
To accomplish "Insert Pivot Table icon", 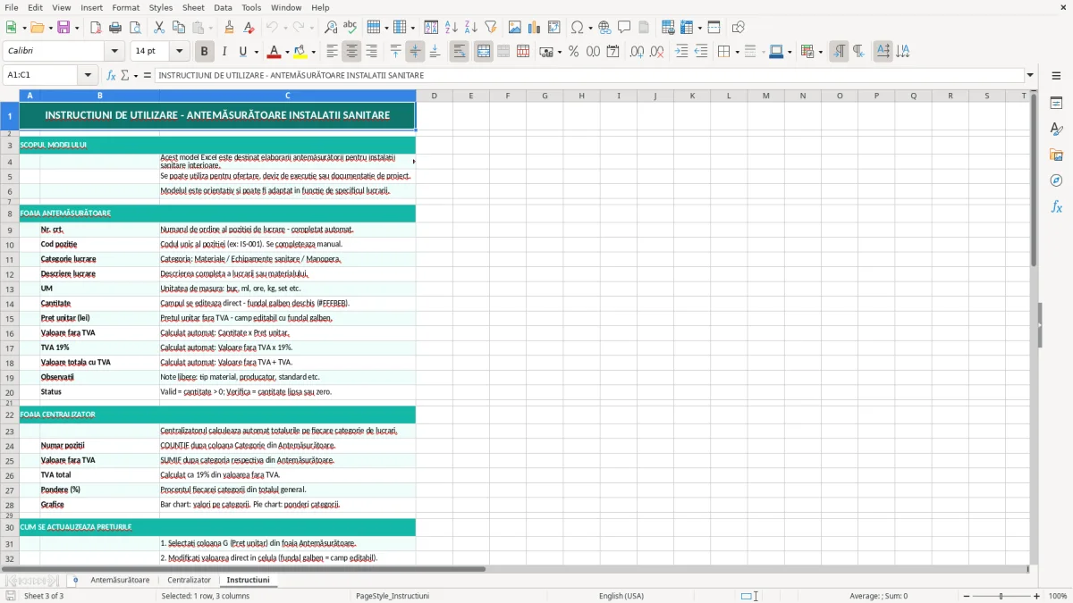I will [554, 28].
